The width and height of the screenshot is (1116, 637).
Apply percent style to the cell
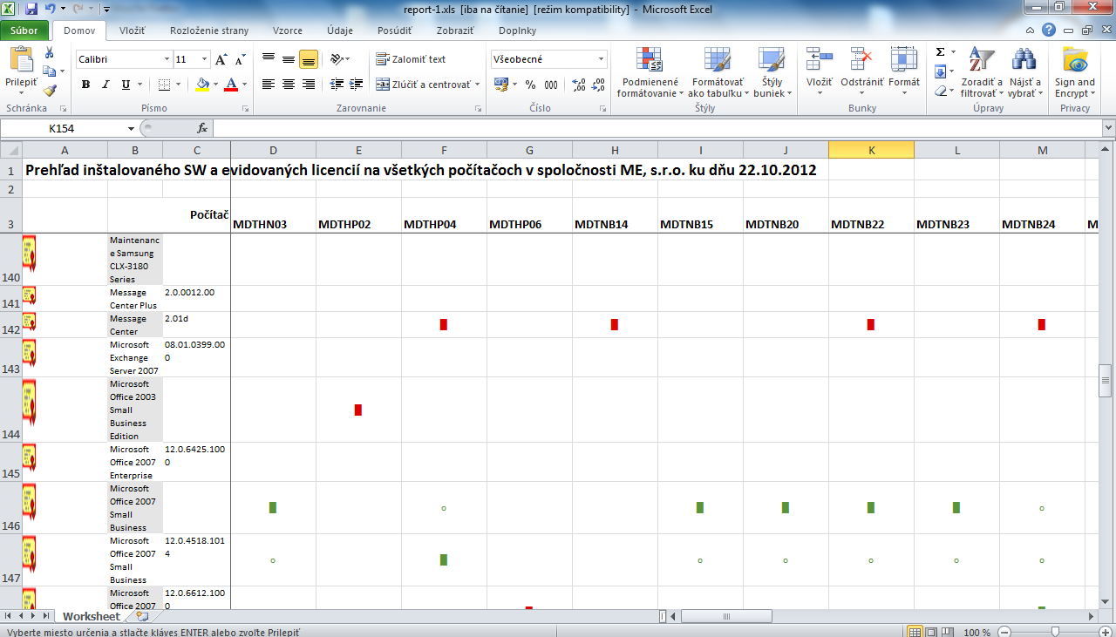[530, 85]
